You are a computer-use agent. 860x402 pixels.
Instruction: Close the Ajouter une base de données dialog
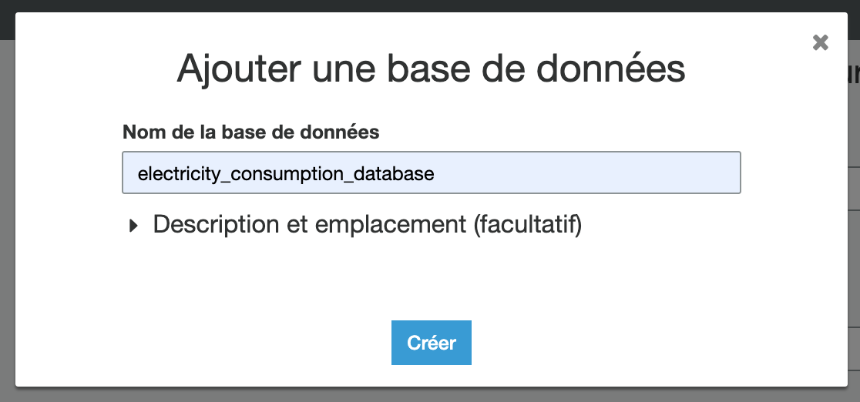(820, 42)
